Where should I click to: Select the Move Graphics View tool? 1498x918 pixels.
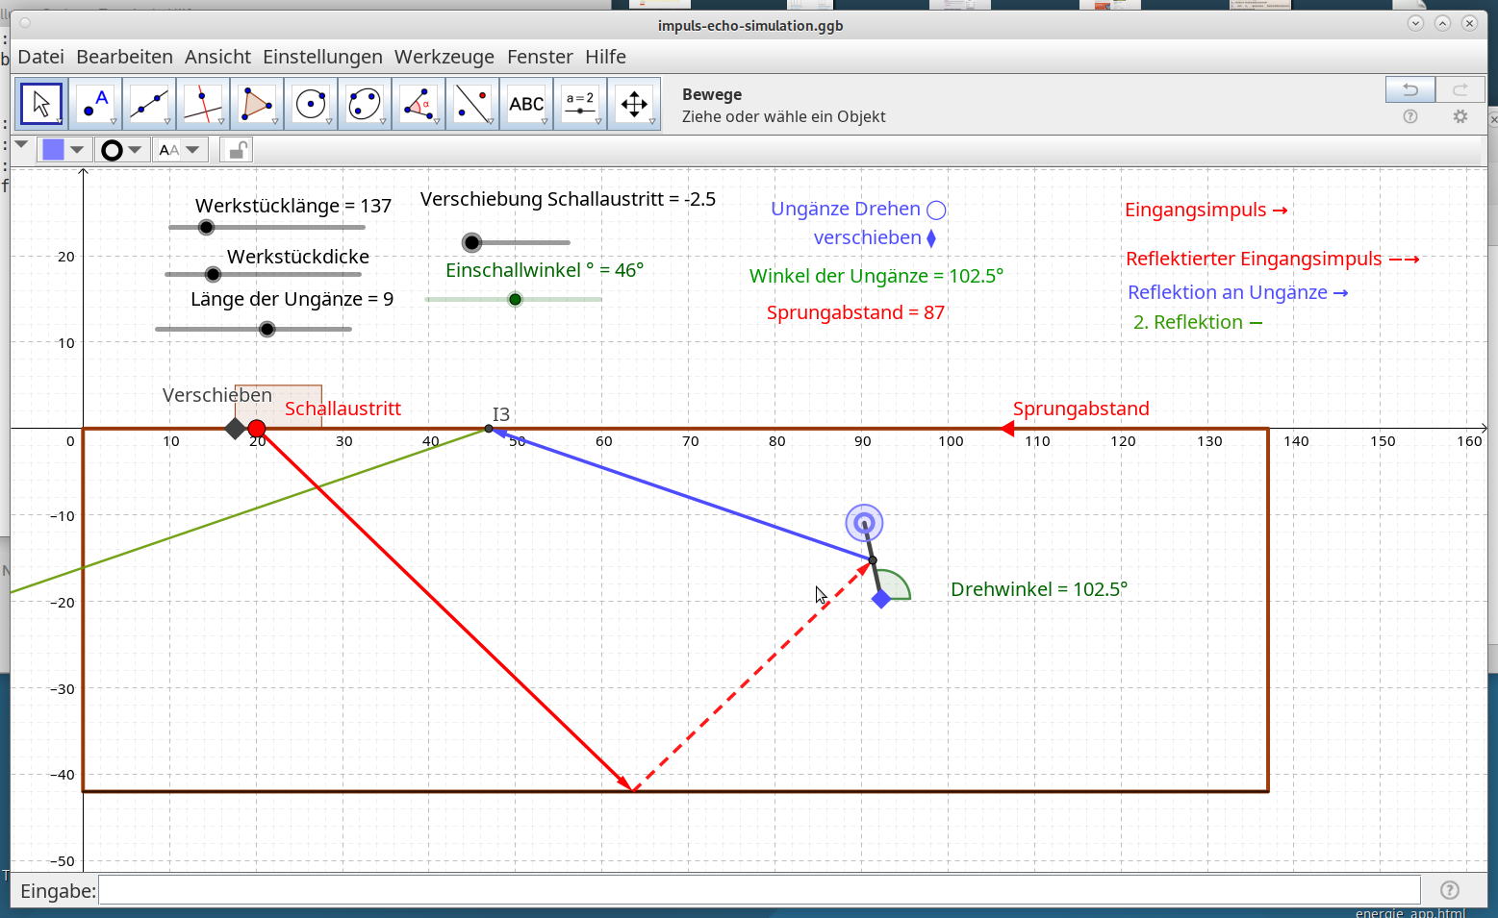(634, 104)
